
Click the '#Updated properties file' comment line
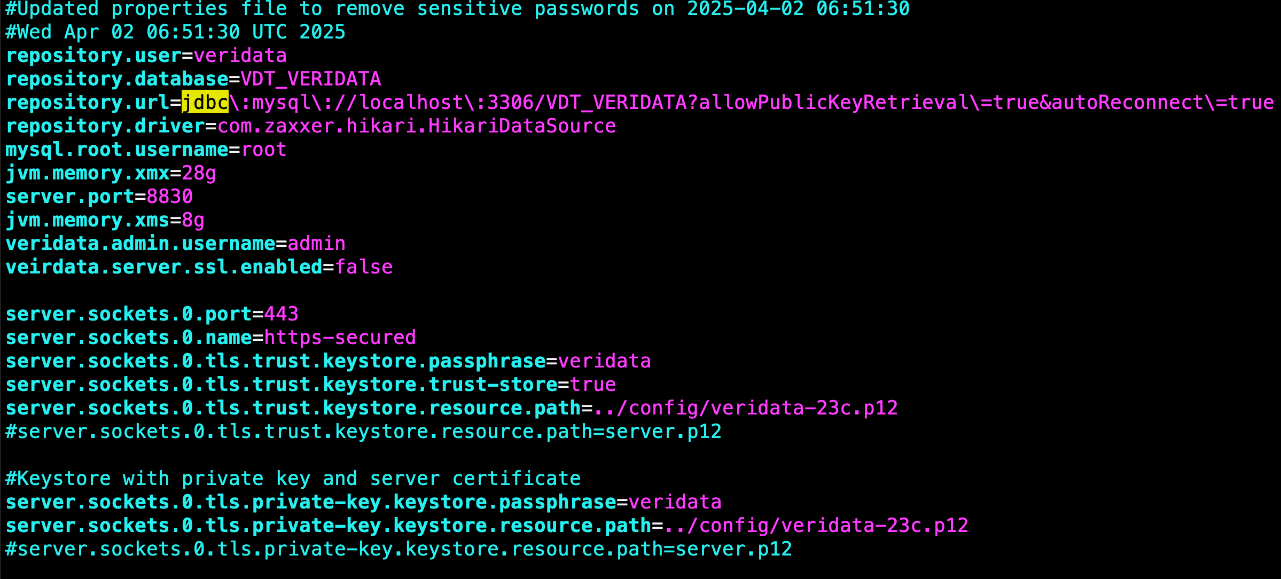pyautogui.click(x=458, y=9)
